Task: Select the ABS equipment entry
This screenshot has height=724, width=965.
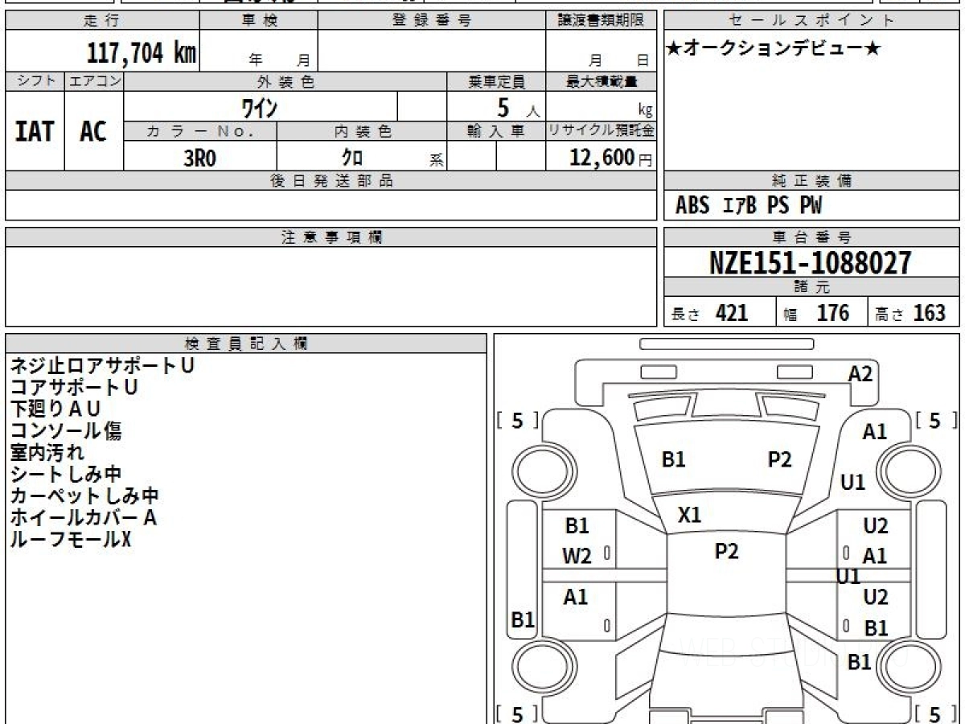Action: pyautogui.click(x=692, y=206)
